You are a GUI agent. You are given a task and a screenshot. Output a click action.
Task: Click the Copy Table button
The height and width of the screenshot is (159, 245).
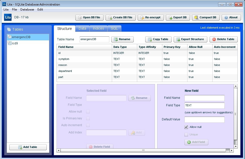coord(158,39)
